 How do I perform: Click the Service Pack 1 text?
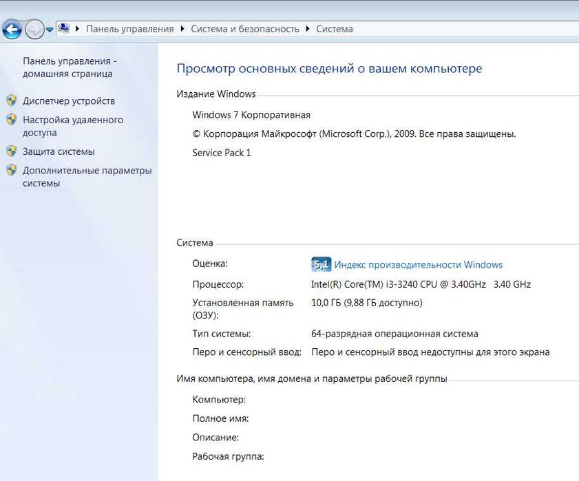(x=222, y=153)
